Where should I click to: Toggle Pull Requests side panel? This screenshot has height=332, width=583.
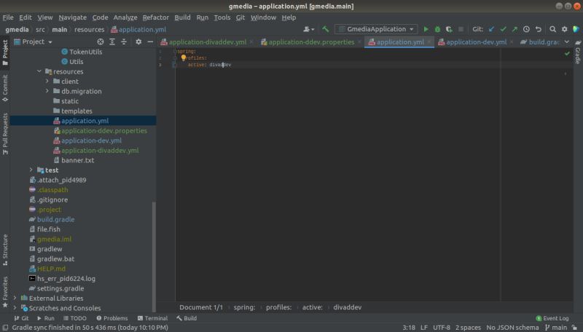tap(5, 134)
